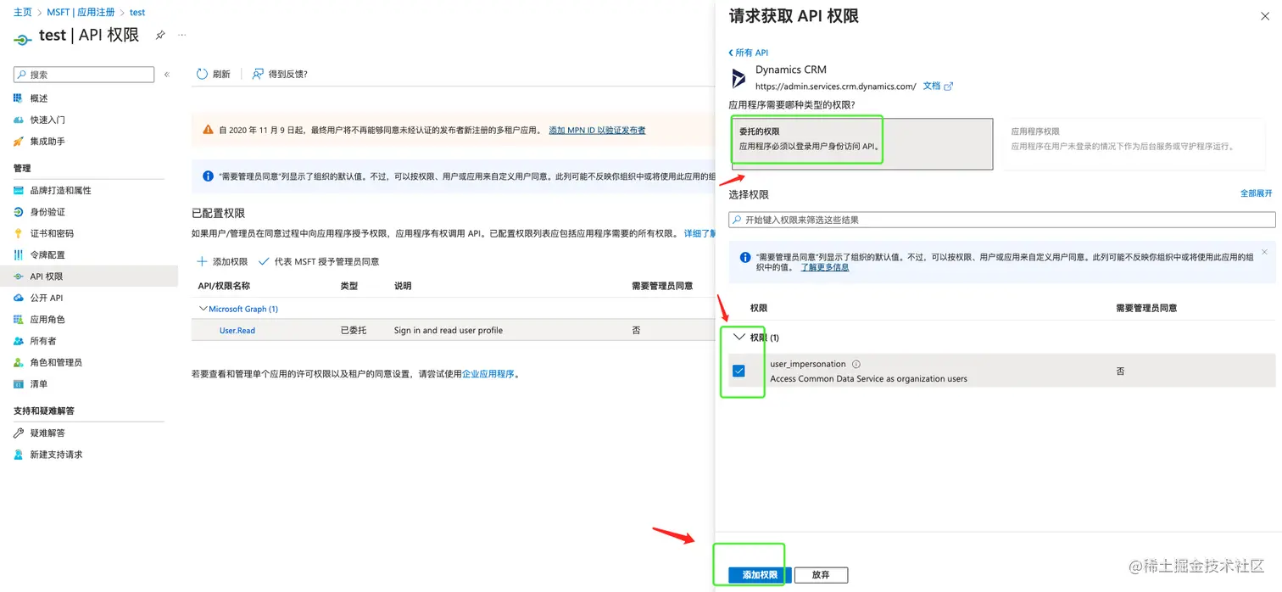The image size is (1282, 592).
Task: Toggle the user_impersonation checkbox
Action: [739, 371]
